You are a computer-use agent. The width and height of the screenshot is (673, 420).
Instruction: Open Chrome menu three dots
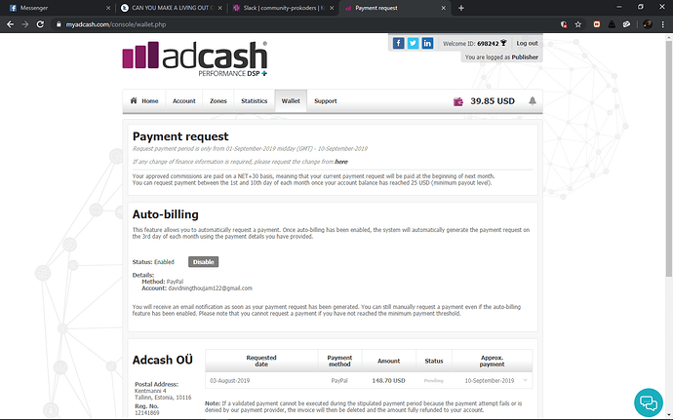[662, 24]
